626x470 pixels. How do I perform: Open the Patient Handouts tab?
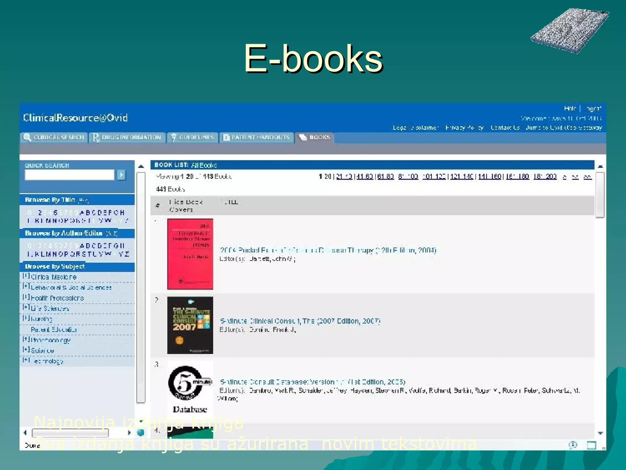256,137
